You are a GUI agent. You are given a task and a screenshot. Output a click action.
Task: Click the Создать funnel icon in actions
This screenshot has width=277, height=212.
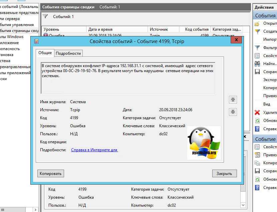click(x=257, y=31)
